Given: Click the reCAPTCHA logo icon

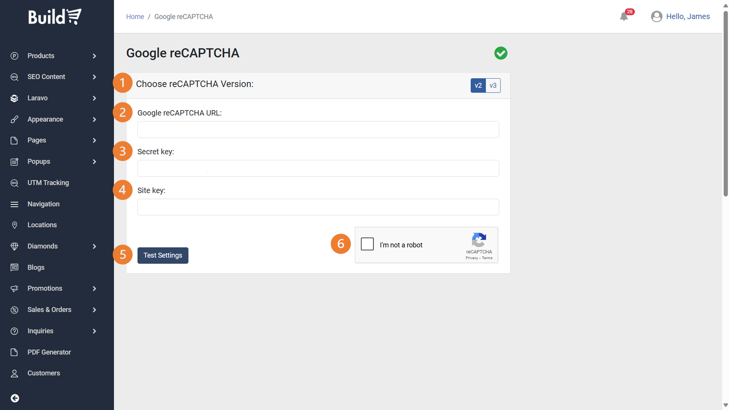Looking at the screenshot, I should point(479,240).
